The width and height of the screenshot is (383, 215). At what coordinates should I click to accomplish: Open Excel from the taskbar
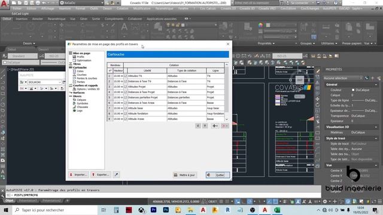click(x=276, y=210)
